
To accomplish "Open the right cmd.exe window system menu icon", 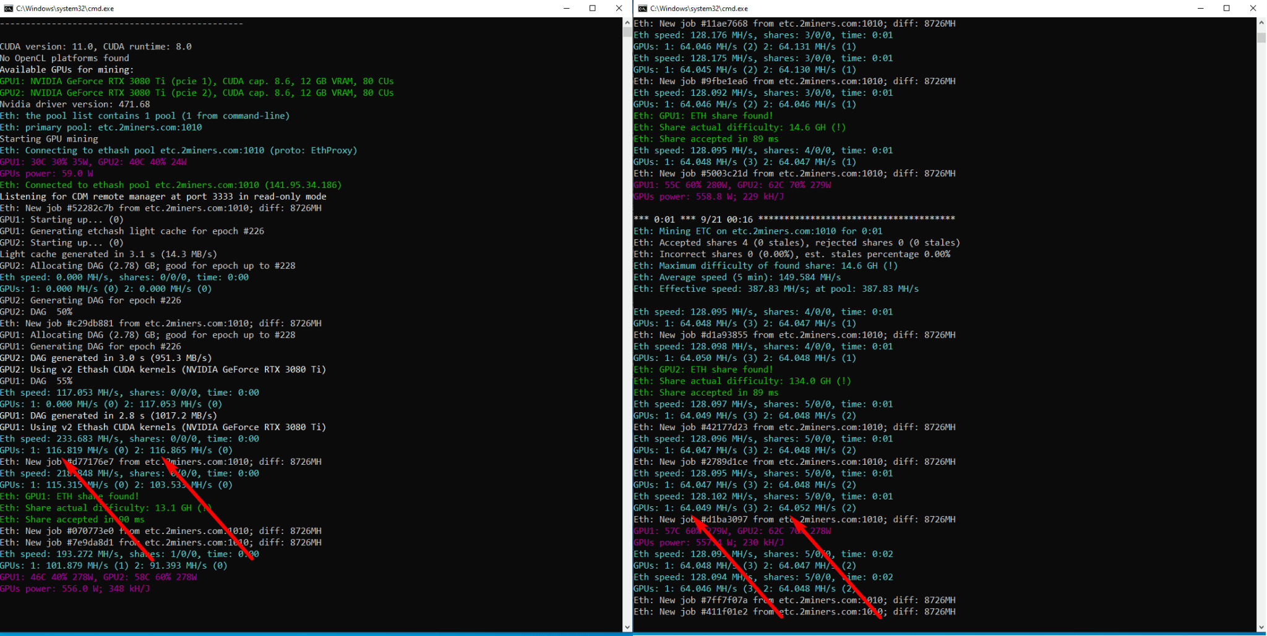I will pyautogui.click(x=642, y=8).
